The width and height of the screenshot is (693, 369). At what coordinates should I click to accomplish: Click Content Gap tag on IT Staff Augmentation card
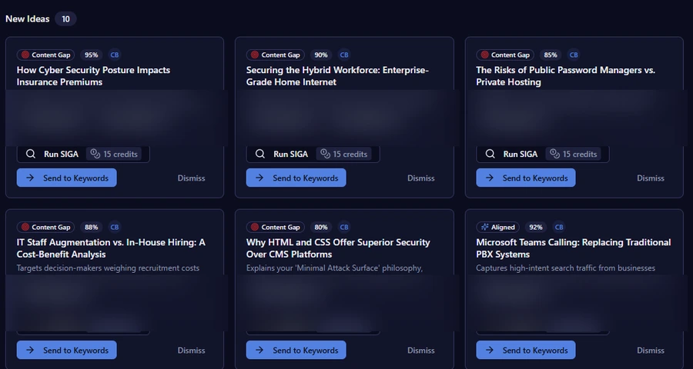click(46, 227)
